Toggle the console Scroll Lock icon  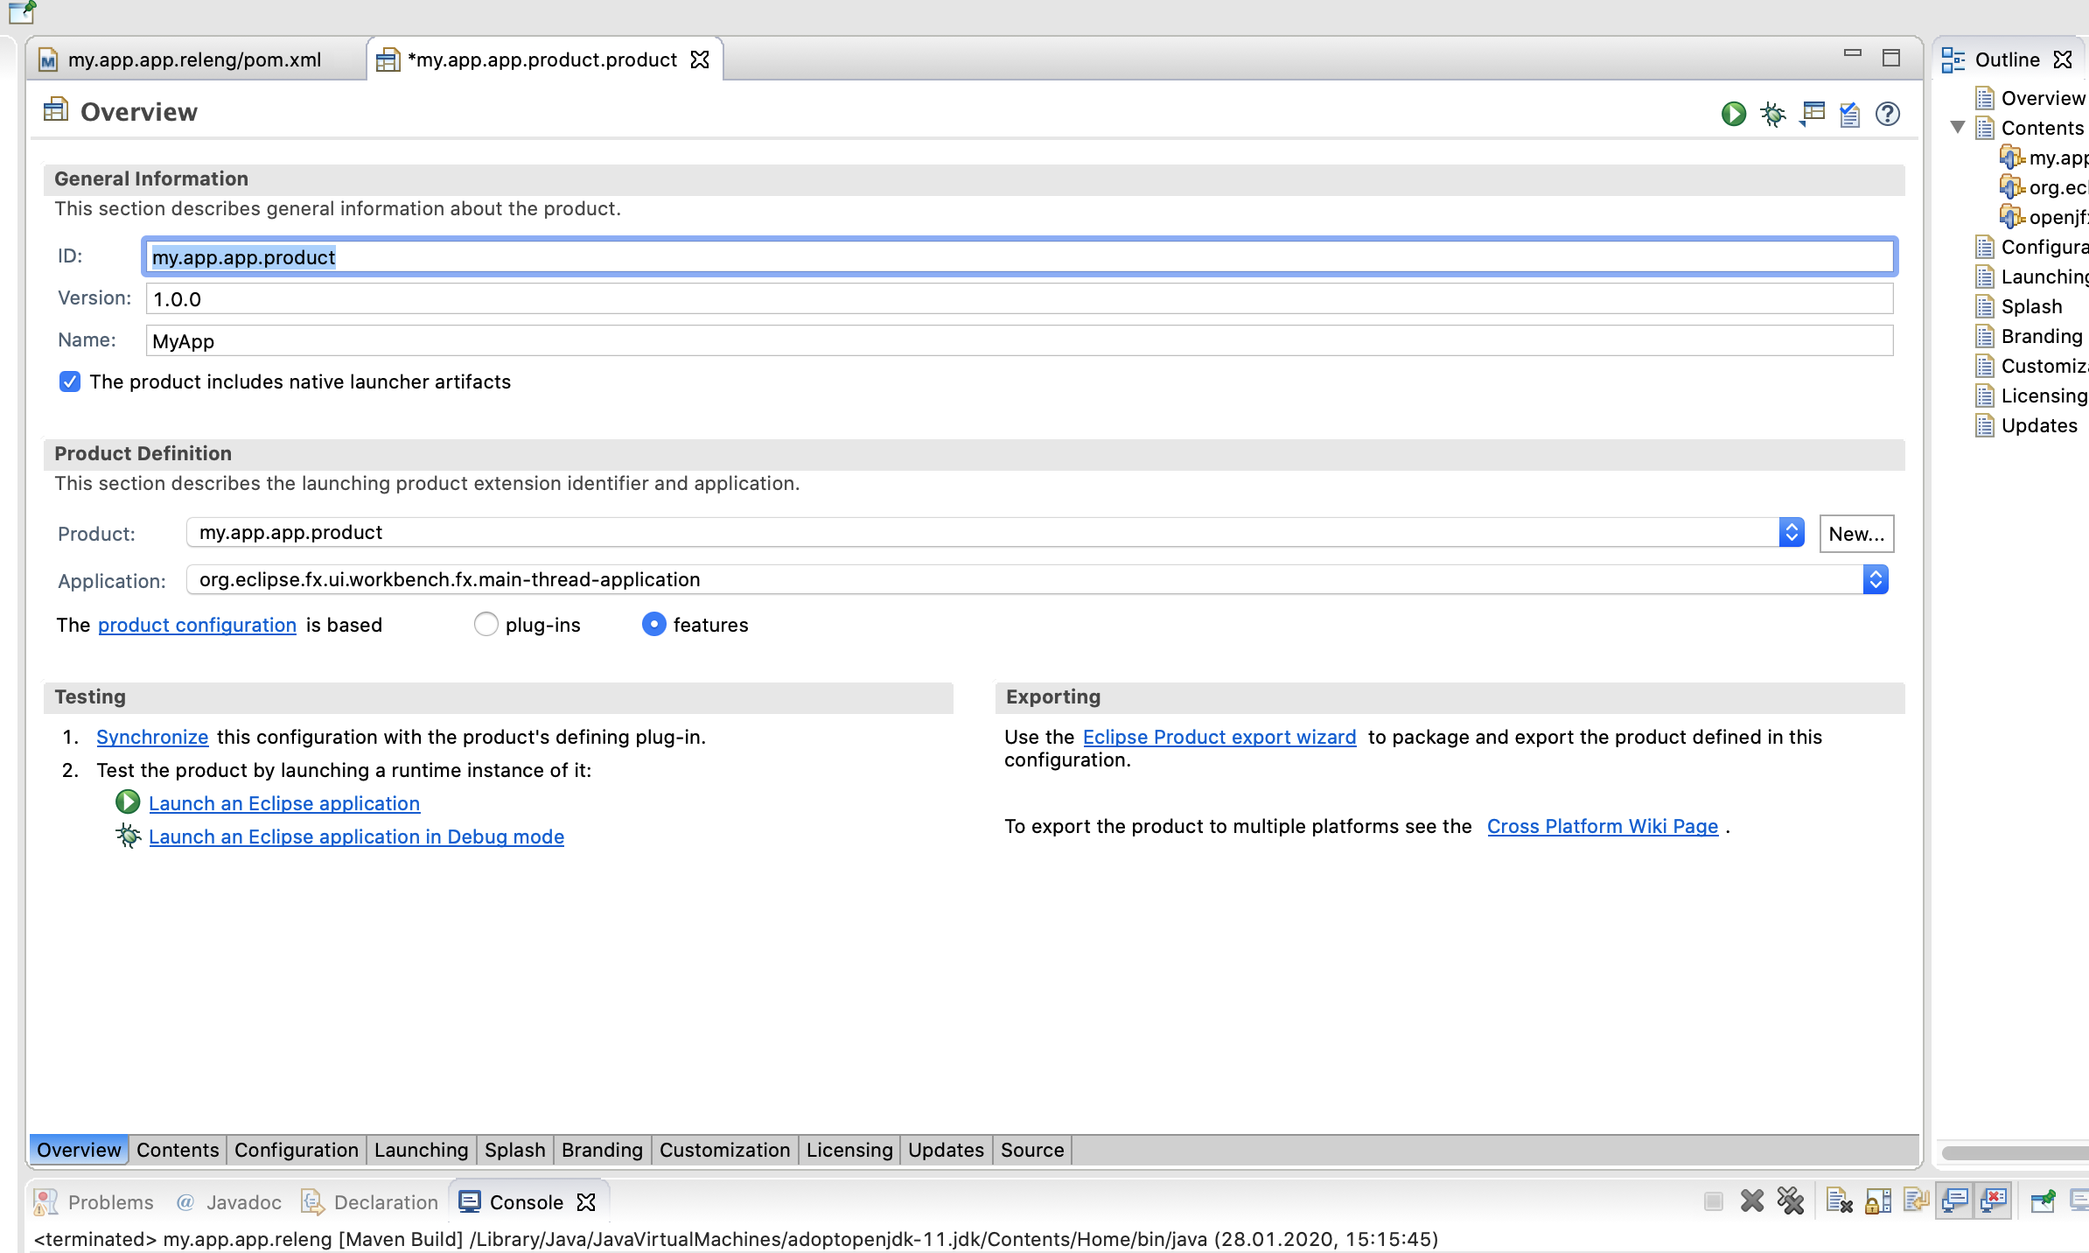1877,1201
